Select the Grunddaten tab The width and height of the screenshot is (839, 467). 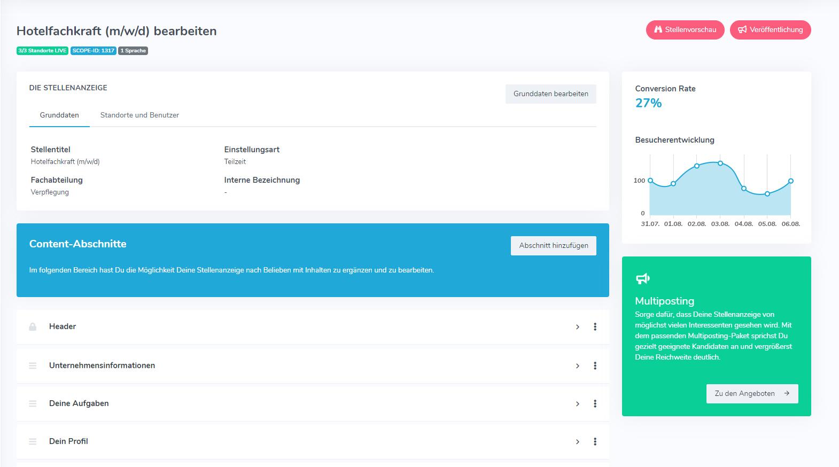click(59, 115)
